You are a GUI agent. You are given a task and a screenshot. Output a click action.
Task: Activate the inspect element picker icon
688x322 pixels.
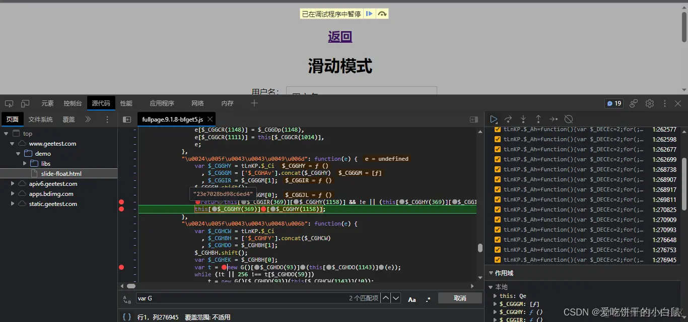[9, 103]
